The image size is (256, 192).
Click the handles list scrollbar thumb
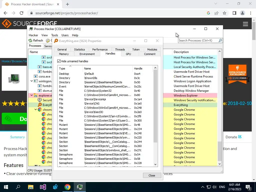pyautogui.click(x=155, y=106)
